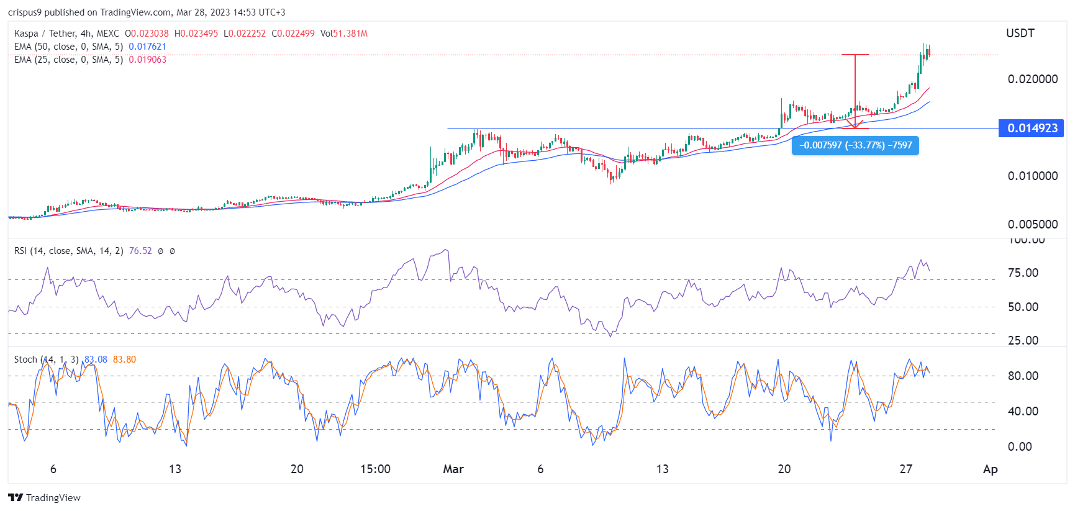The height and width of the screenshot is (511, 1075).
Task: Click the blue 0.014923 price tag
Action: point(1032,128)
